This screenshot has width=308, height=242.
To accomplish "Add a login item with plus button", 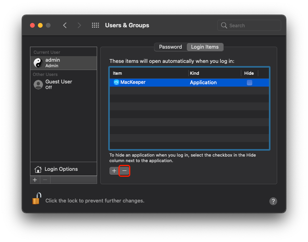I will (114, 171).
